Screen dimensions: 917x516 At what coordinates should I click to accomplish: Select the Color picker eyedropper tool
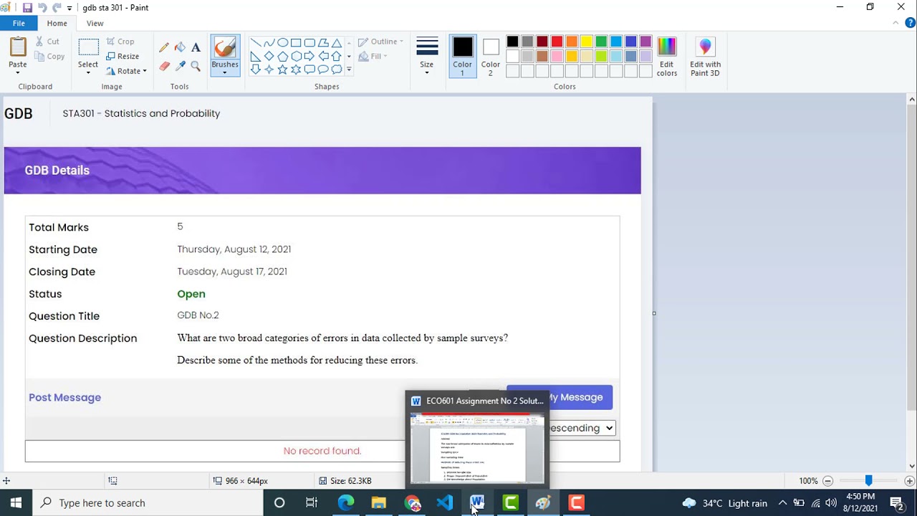coord(180,66)
